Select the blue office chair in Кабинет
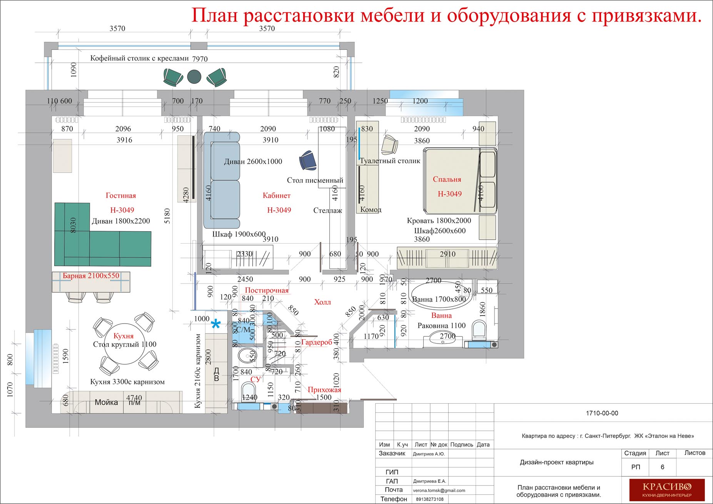This screenshot has width=713, height=504. point(307,160)
